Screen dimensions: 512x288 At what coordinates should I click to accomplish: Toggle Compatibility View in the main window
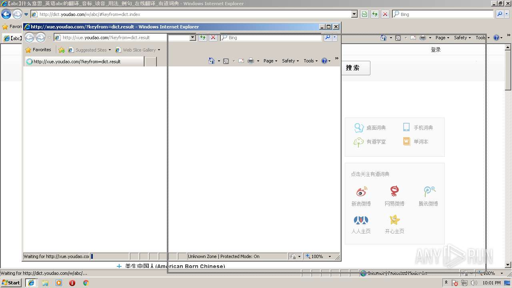click(x=364, y=14)
